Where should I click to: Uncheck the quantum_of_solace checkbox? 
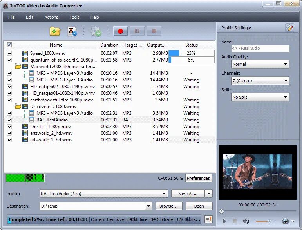(9, 60)
